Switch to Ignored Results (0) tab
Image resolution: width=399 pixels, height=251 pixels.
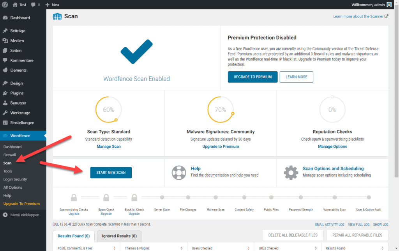(x=119, y=236)
